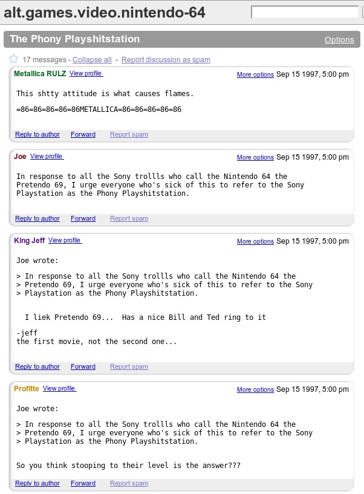This screenshot has height=494, width=364.
Task: Expand More options on Joe's message
Action: (255, 158)
